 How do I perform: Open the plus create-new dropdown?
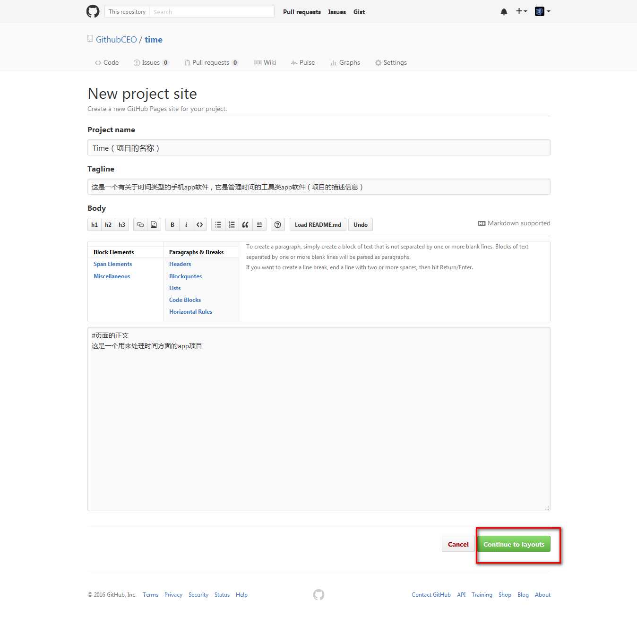(521, 11)
